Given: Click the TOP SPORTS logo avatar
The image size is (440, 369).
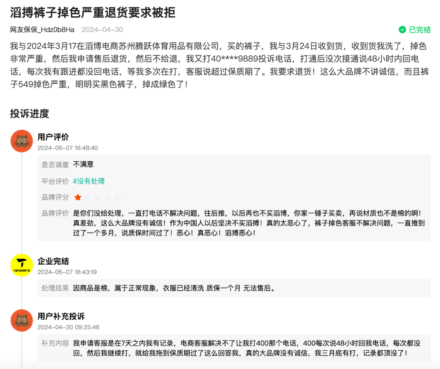Looking at the screenshot, I should [22, 265].
